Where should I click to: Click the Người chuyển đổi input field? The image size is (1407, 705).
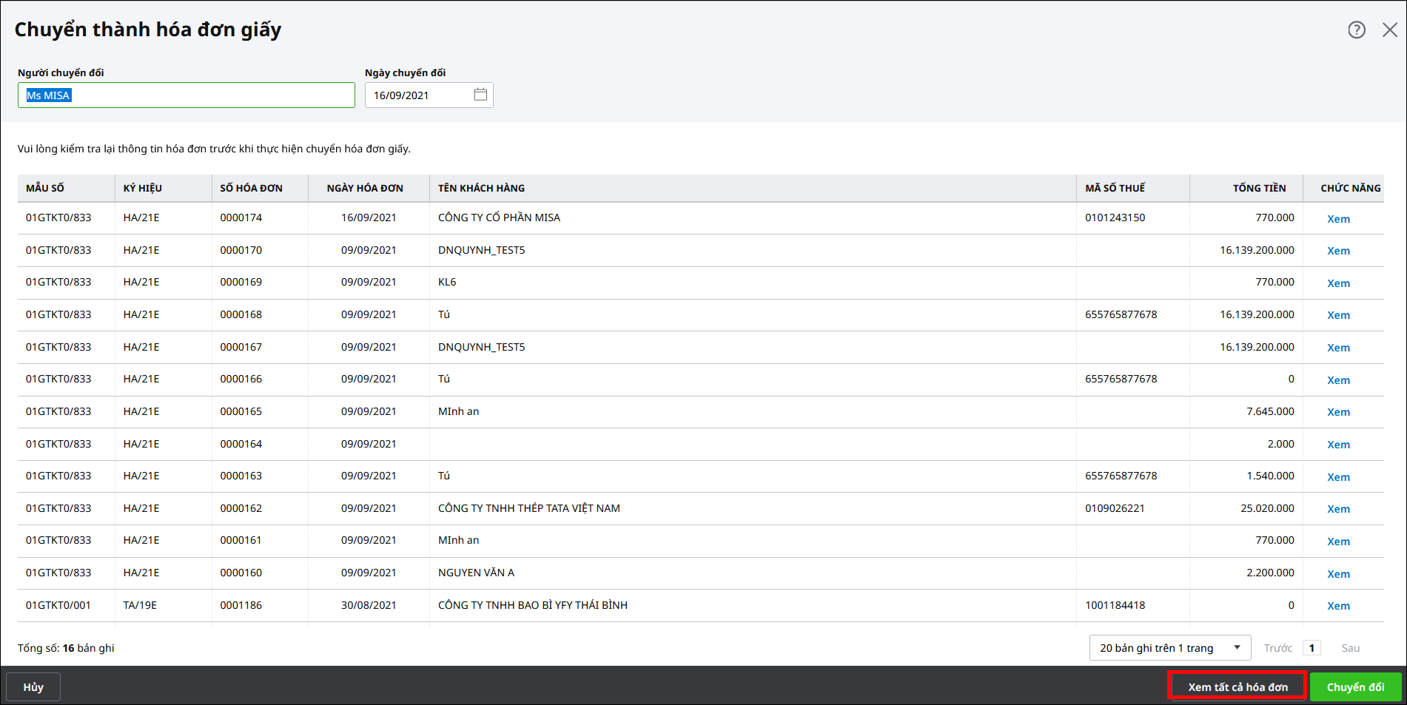click(186, 95)
